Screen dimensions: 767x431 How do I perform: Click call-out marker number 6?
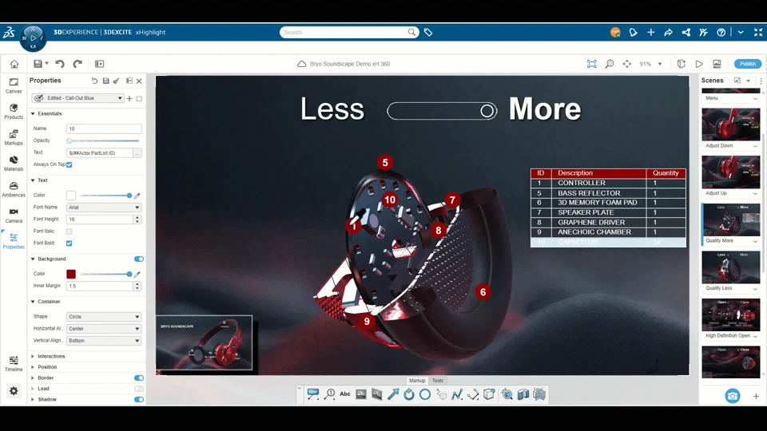(x=483, y=292)
